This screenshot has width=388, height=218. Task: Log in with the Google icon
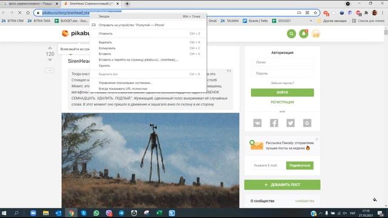(x=307, y=123)
